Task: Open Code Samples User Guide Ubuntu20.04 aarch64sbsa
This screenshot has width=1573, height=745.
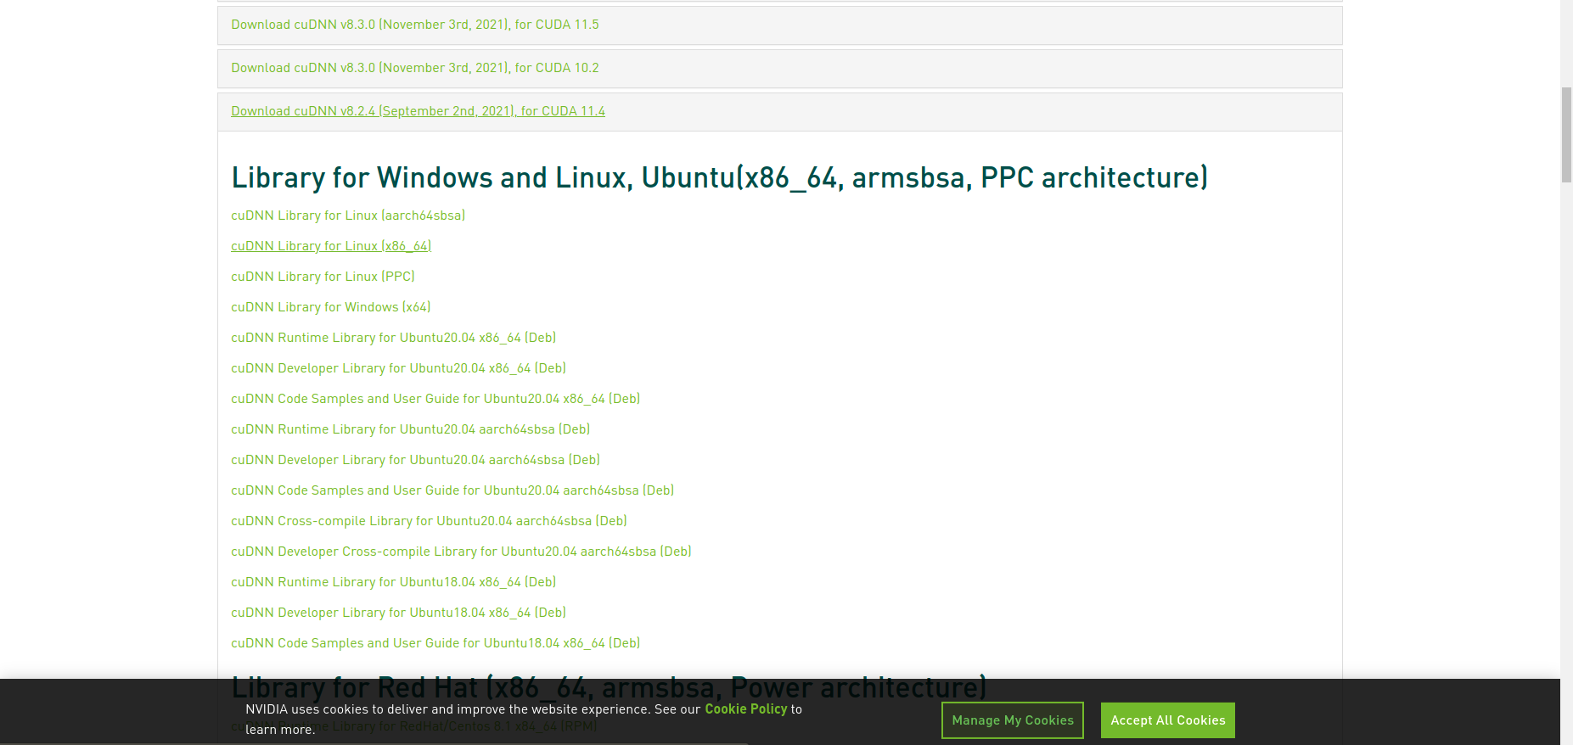Action: [x=452, y=490]
